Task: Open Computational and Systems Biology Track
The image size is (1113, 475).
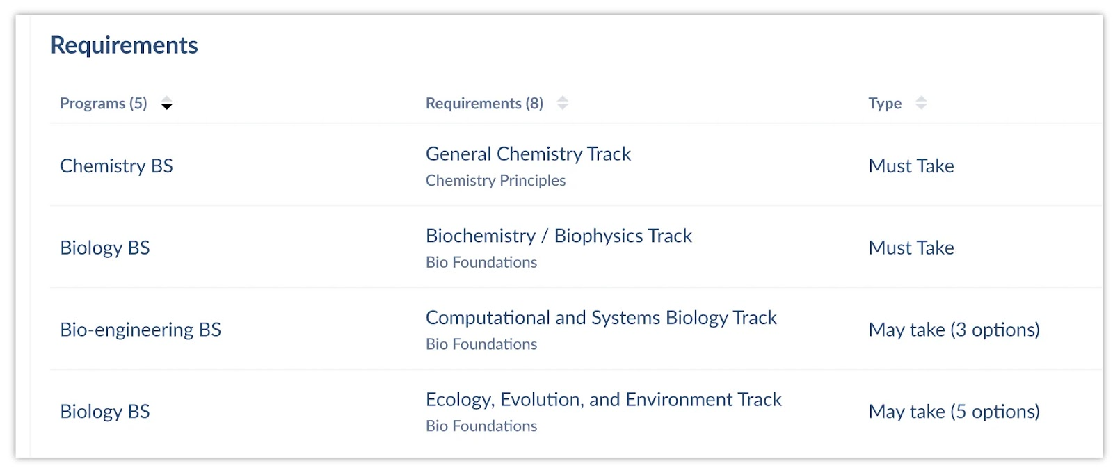Action: coord(601,318)
